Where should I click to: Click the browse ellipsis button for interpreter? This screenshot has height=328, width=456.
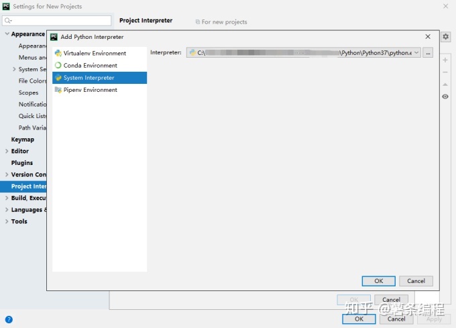click(x=428, y=52)
